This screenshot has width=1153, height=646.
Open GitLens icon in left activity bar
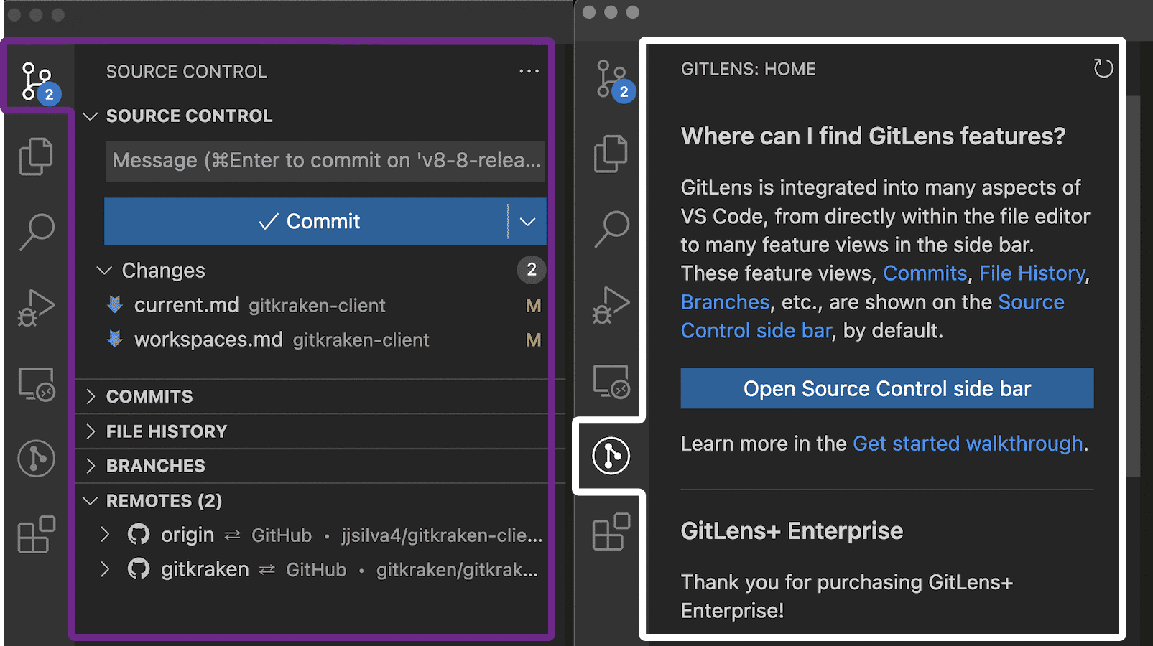click(37, 458)
